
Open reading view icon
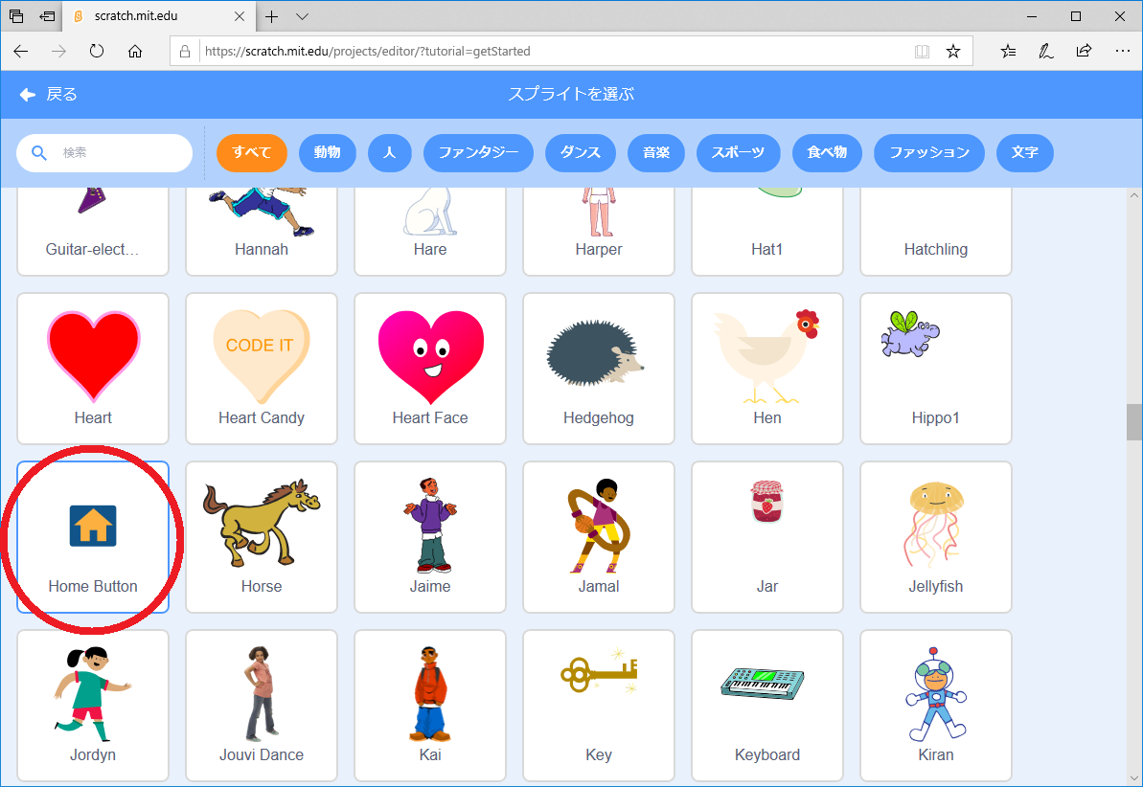click(922, 51)
